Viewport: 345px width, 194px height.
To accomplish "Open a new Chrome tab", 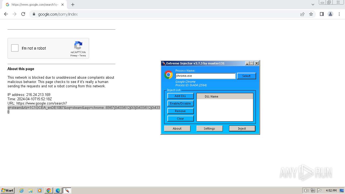I will click(73, 5).
